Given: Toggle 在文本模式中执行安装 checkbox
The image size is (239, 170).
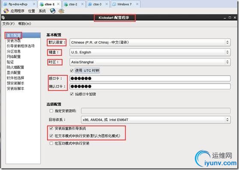Looking at the screenshot, I should pos(51,136).
